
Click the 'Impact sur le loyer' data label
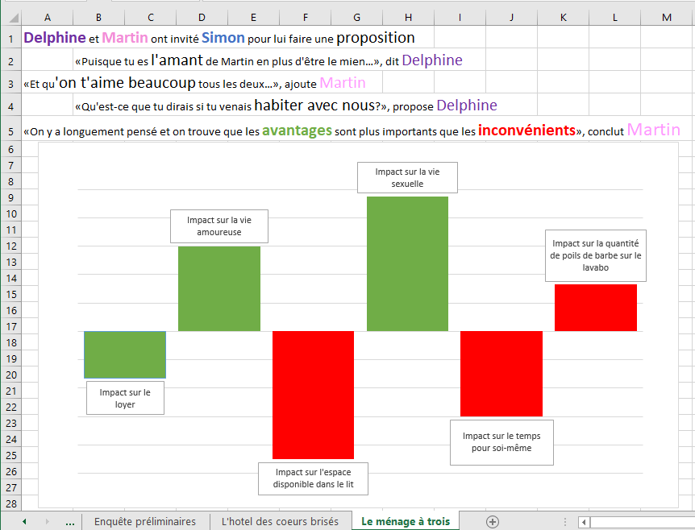125,398
